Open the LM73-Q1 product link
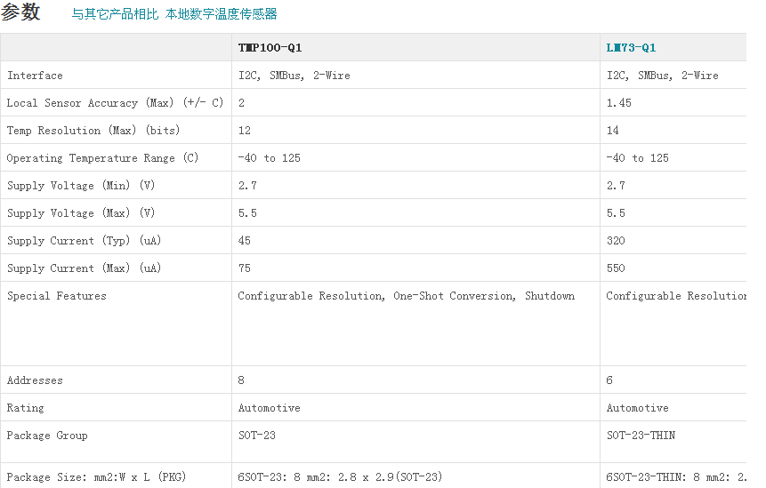The image size is (766, 488). (631, 48)
